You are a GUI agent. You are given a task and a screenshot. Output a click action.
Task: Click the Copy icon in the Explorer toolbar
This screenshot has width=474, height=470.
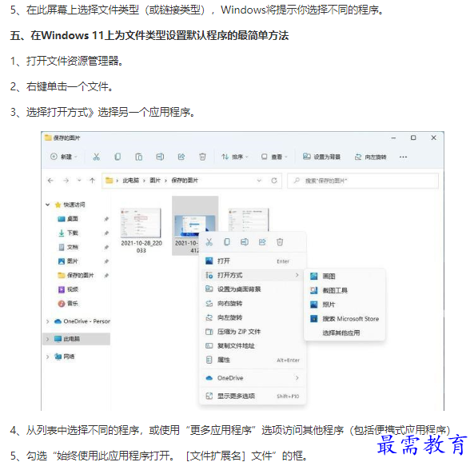tap(118, 157)
